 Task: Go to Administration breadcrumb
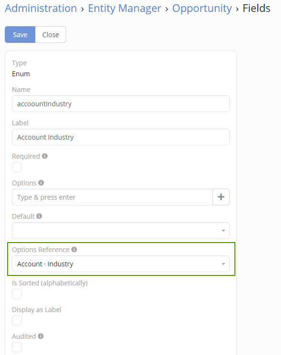(41, 9)
